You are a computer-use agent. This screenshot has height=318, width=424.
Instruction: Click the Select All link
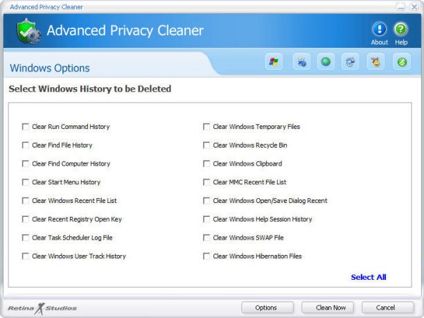(369, 277)
